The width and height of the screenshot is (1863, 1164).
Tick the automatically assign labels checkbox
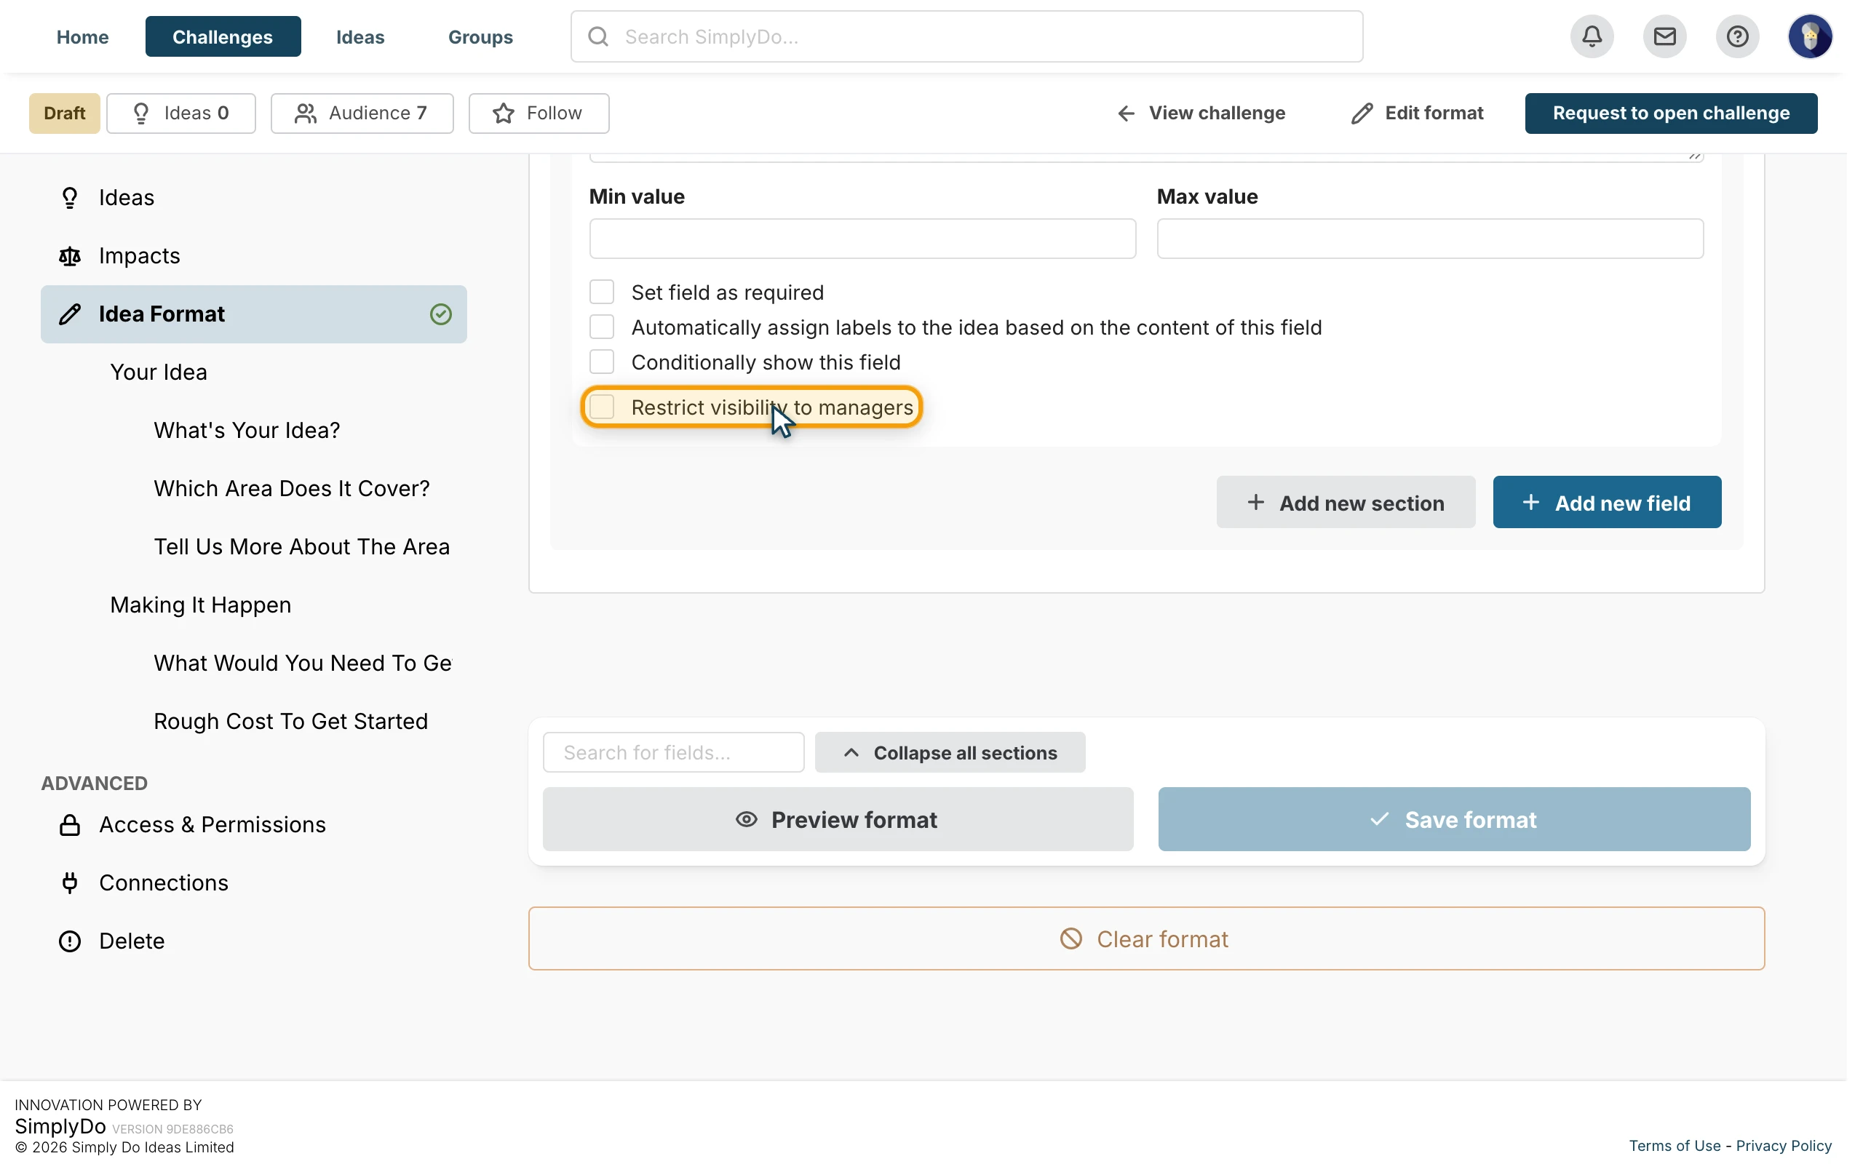[601, 327]
